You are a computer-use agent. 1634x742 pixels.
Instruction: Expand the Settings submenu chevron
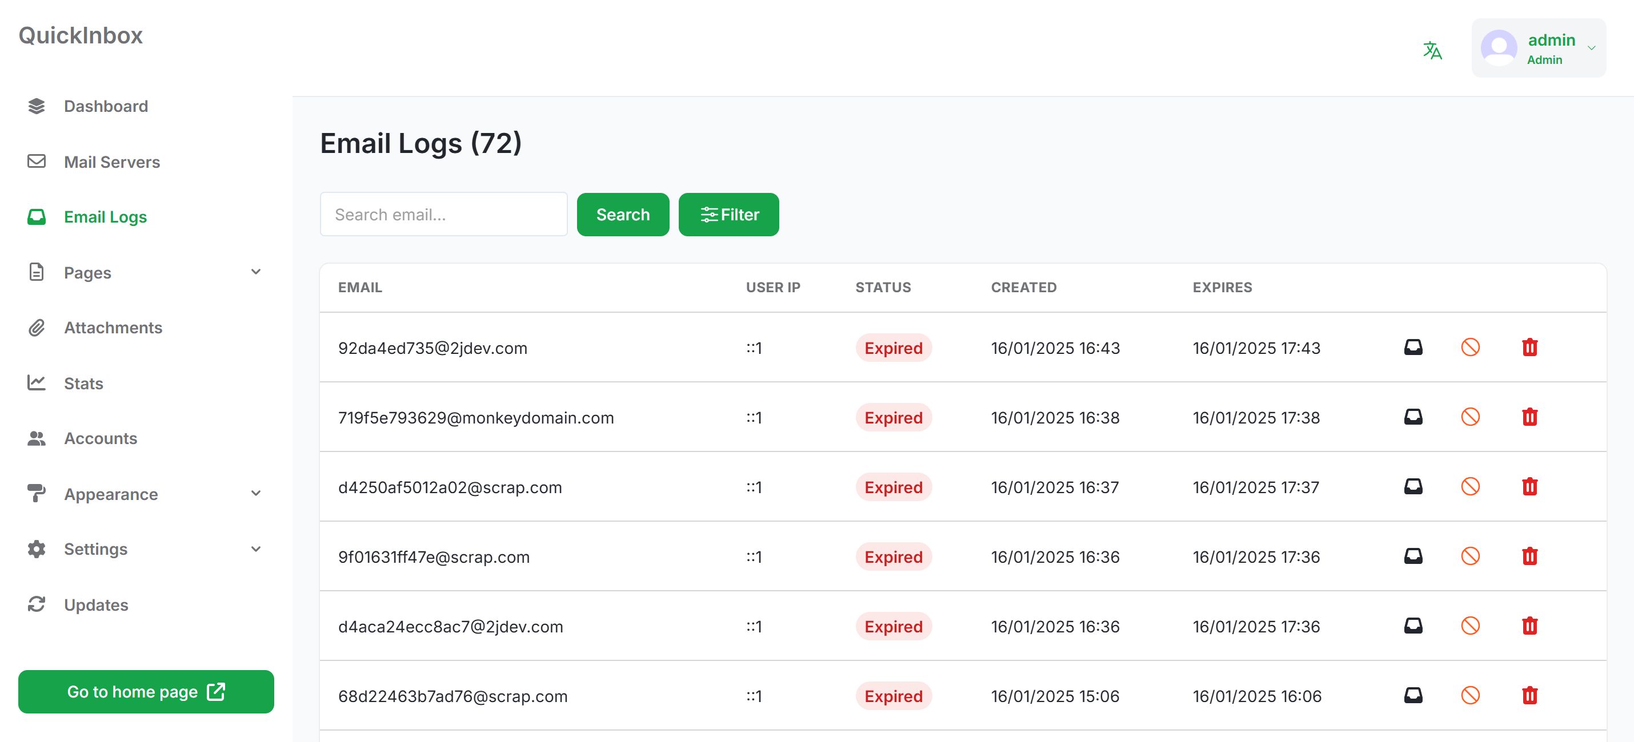click(x=255, y=549)
